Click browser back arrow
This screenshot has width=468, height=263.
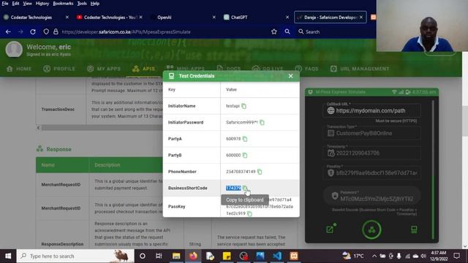8,31
